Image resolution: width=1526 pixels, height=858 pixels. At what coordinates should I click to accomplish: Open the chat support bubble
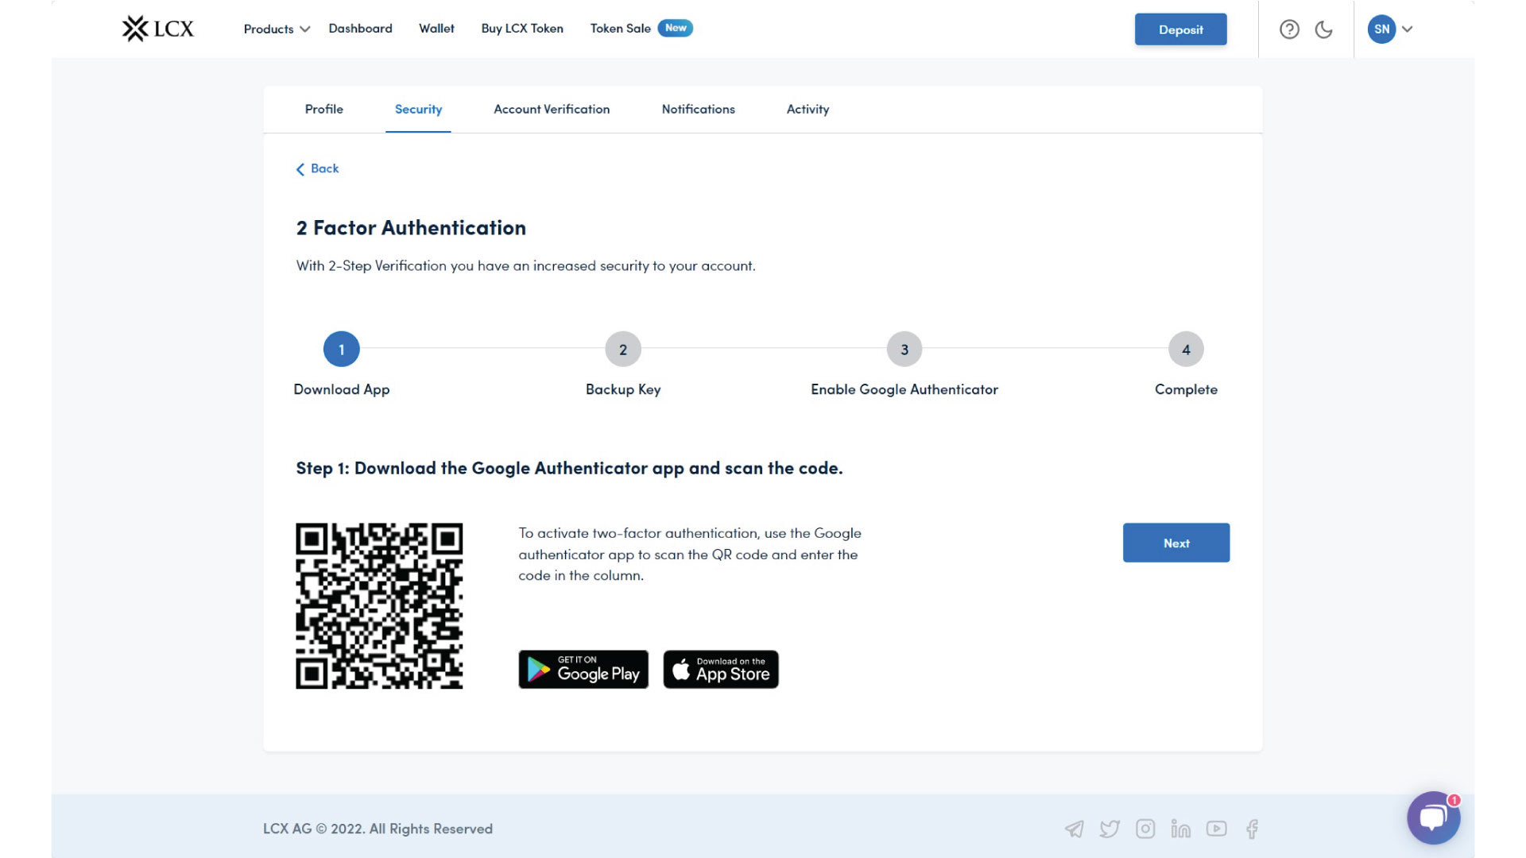click(x=1433, y=817)
